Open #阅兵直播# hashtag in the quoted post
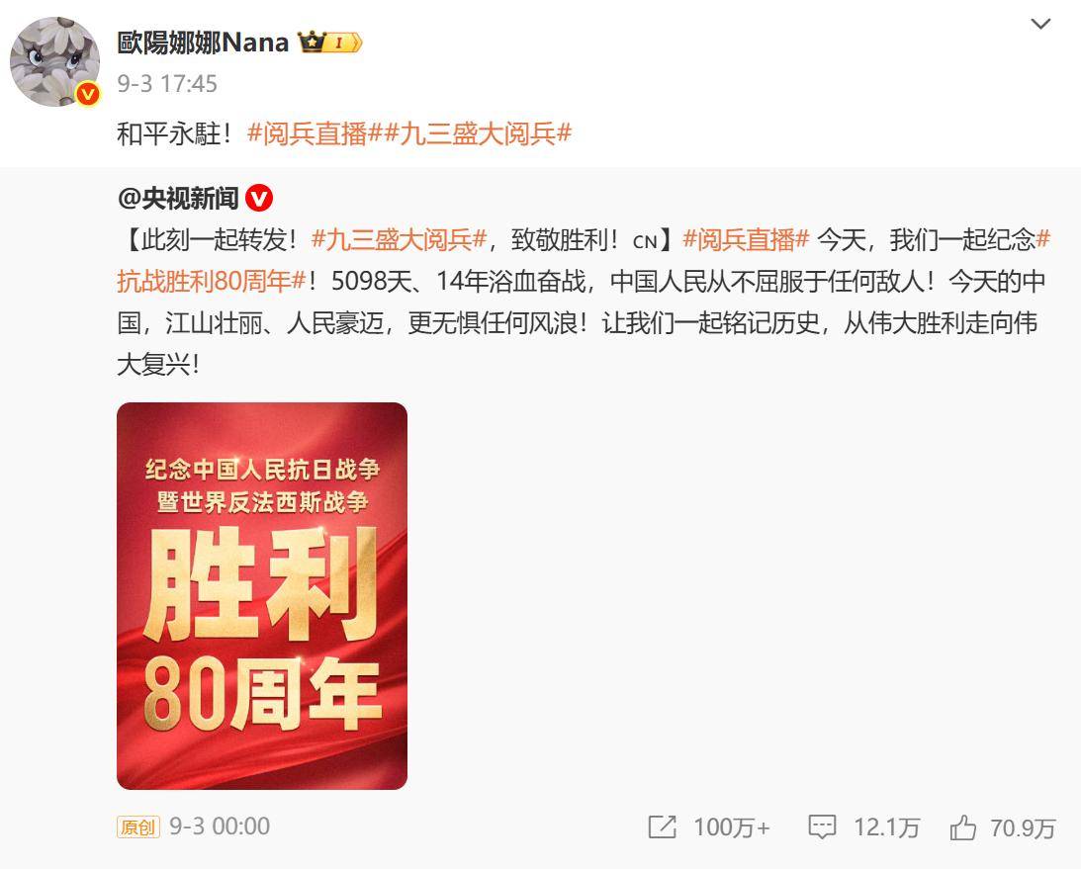Screen dimensions: 1081x869 [746, 240]
